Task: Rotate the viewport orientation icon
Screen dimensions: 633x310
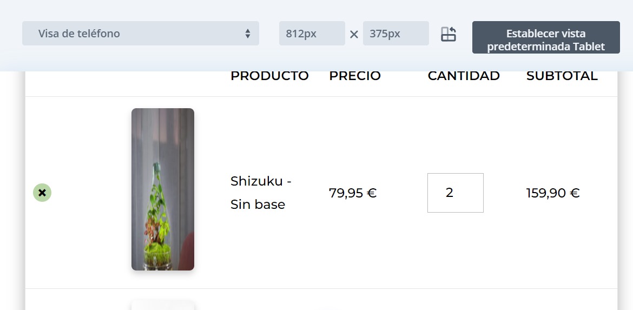Action: tap(448, 34)
